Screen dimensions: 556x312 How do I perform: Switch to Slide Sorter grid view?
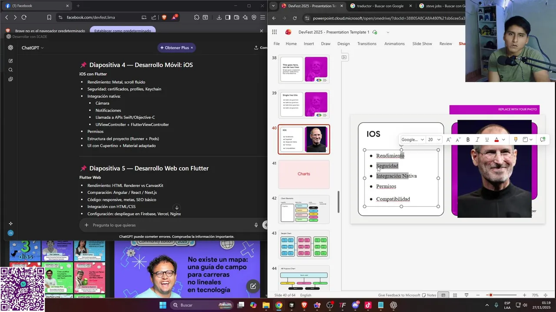pos(455,295)
